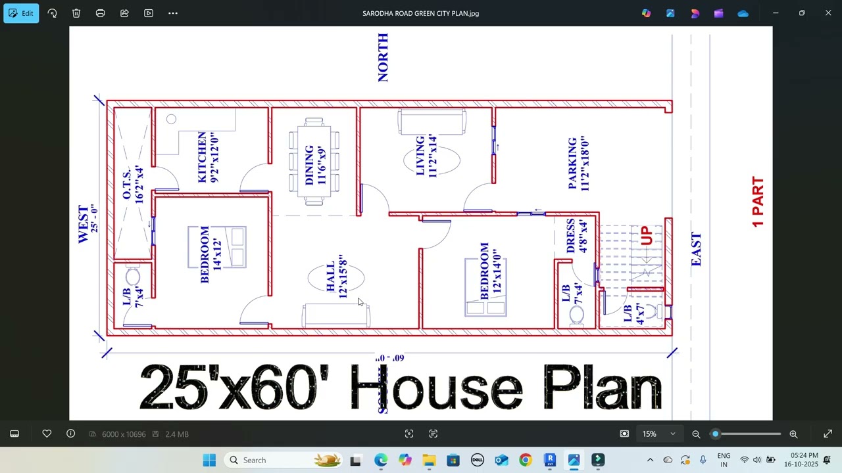This screenshot has width=842, height=473.
Task: Open Outlook from the taskbar
Action: point(501,460)
